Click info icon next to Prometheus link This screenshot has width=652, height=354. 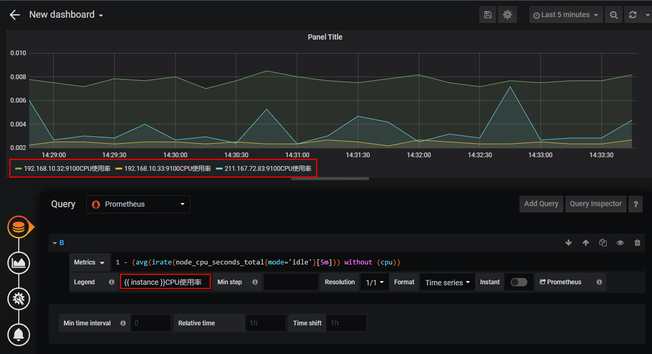point(599,282)
